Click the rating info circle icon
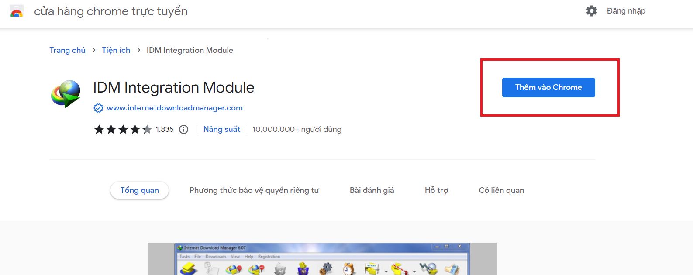This screenshot has height=275, width=693. pos(184,129)
